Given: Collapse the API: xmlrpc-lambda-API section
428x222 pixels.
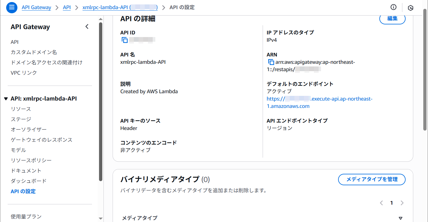Looking at the screenshot, I should pyautogui.click(x=6, y=99).
